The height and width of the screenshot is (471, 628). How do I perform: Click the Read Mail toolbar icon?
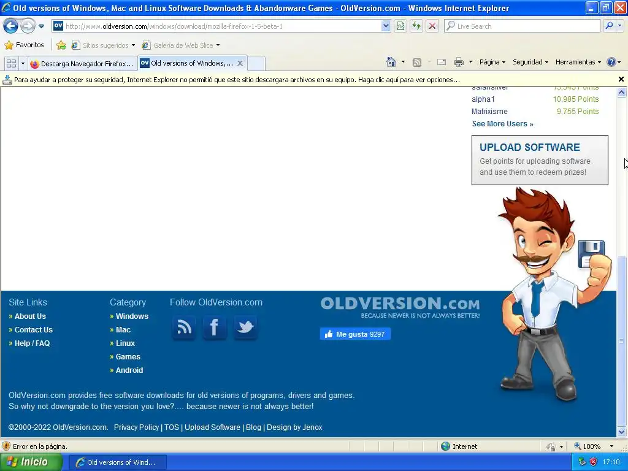point(442,62)
